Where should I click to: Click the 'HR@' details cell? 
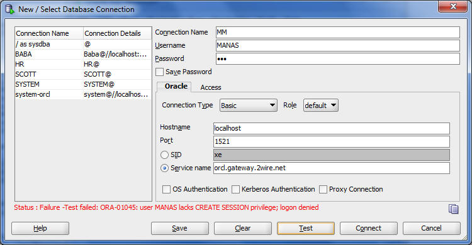coord(118,64)
